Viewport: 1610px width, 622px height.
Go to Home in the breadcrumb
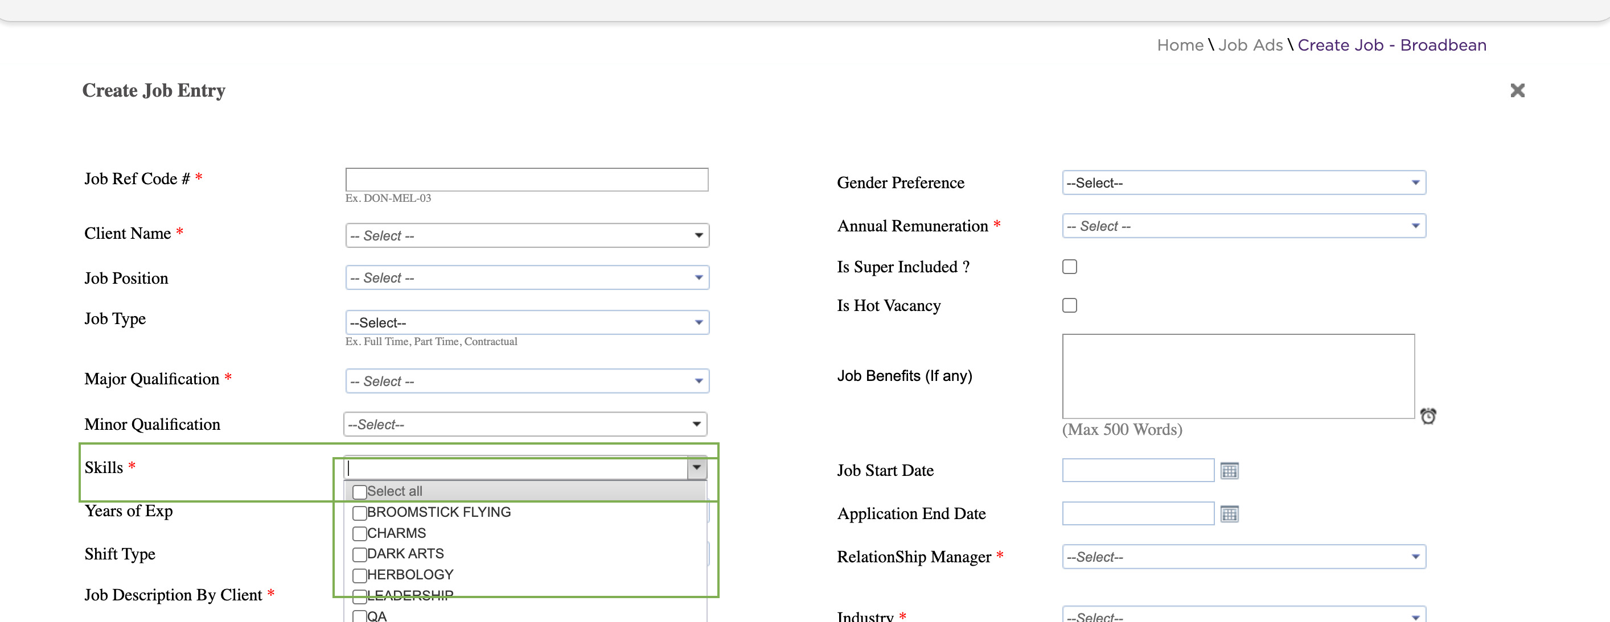click(1180, 45)
